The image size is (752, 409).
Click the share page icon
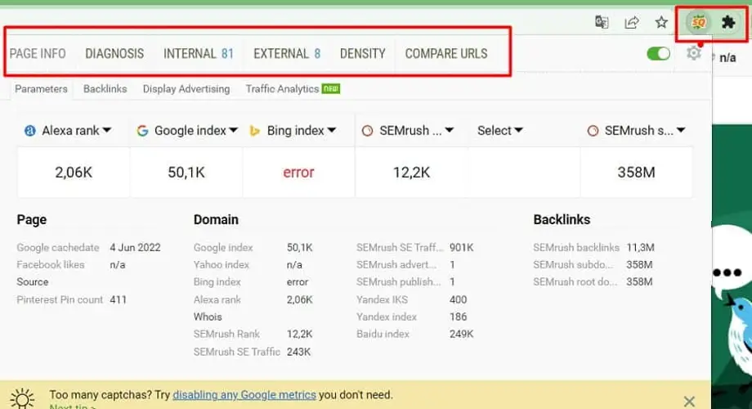point(632,22)
